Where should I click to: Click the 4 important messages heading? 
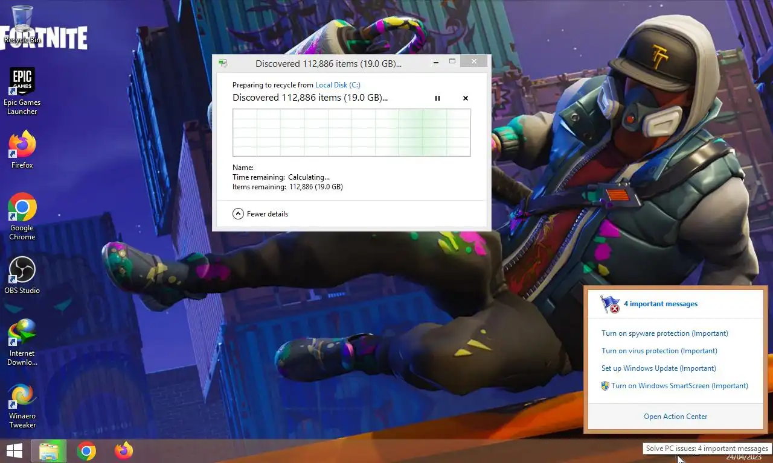tap(661, 304)
